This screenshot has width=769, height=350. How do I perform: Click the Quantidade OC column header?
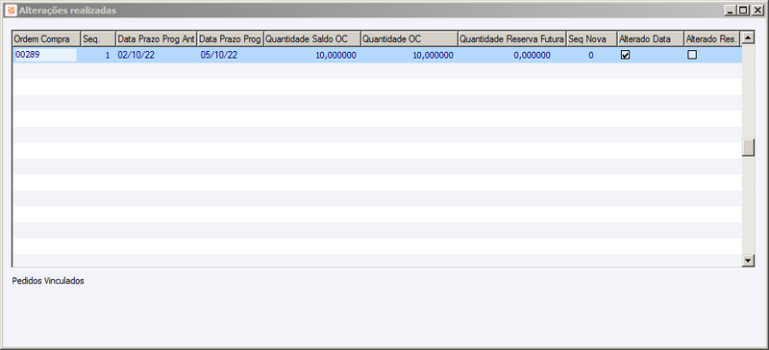pos(409,39)
